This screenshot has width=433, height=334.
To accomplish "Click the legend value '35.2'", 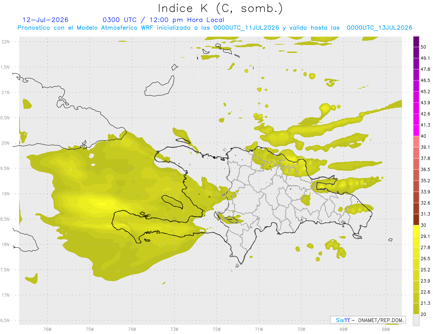I will click(x=425, y=181).
